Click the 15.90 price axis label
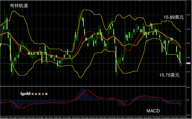Screen dimensions: 192x119 (x=188, y=29)
